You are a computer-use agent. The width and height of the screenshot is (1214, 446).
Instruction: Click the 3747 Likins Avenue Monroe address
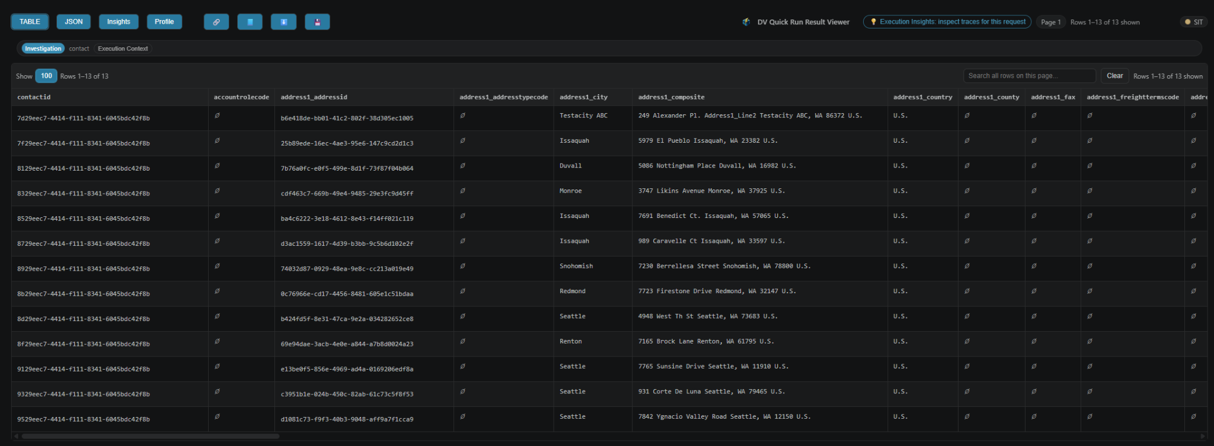pyautogui.click(x=711, y=191)
